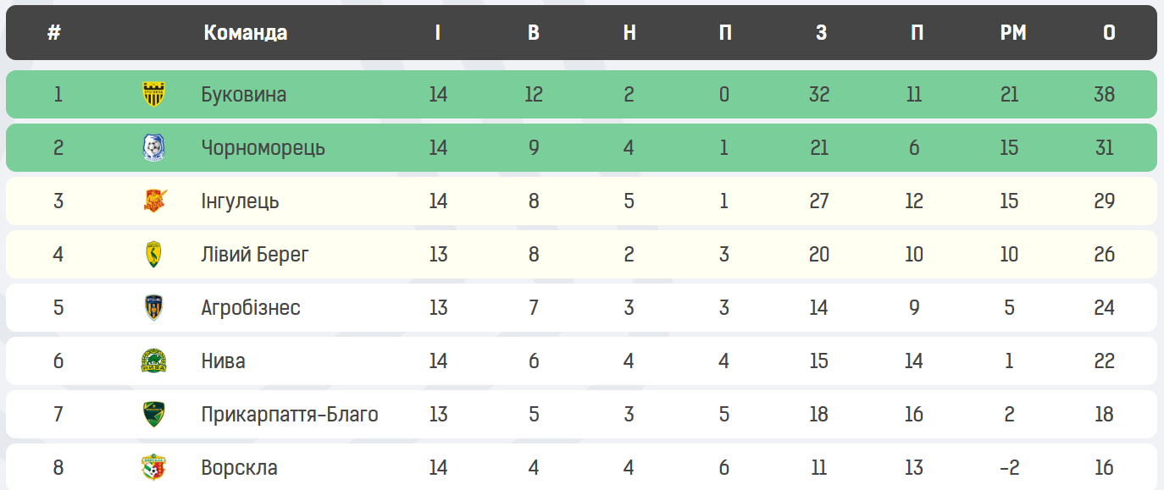This screenshot has height=490, width=1164.
Task: Click the РМ goal difference header
Action: [x=1013, y=33]
